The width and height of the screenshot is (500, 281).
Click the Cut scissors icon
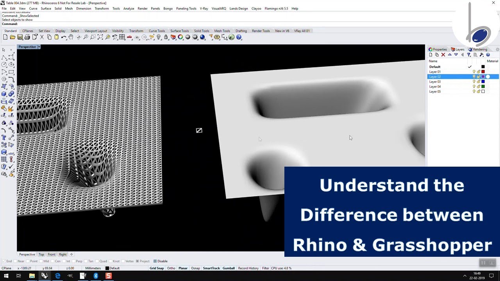(42, 37)
